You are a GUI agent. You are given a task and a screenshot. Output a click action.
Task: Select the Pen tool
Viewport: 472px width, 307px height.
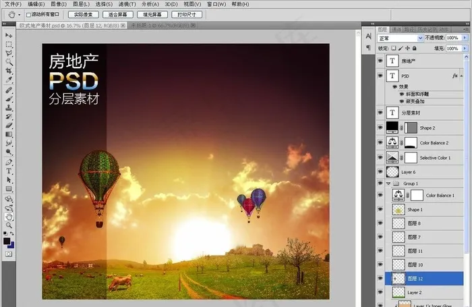pyautogui.click(x=9, y=162)
